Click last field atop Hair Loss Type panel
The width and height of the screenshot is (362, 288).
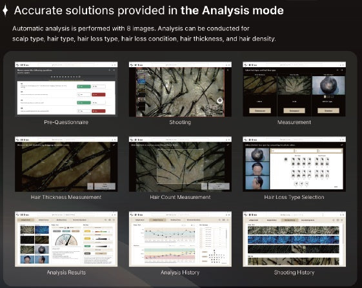coord(330,151)
